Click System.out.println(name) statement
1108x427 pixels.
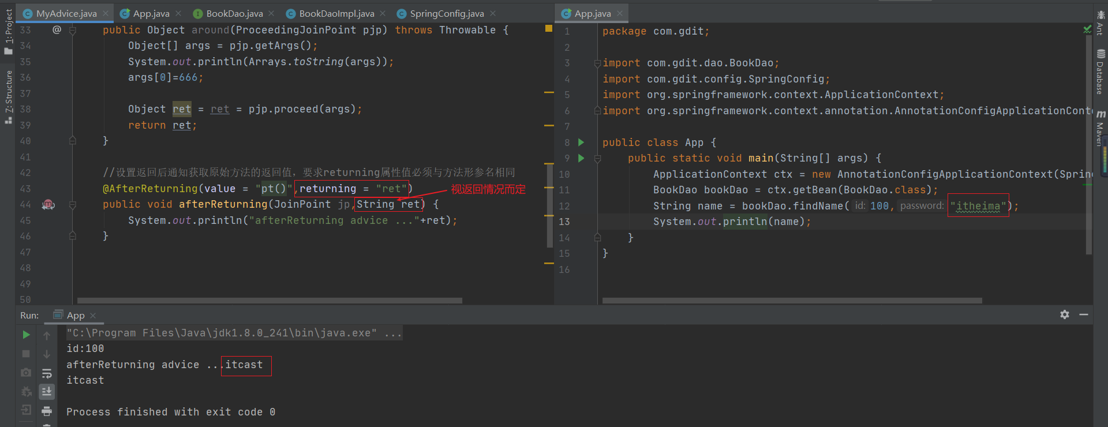point(732,222)
